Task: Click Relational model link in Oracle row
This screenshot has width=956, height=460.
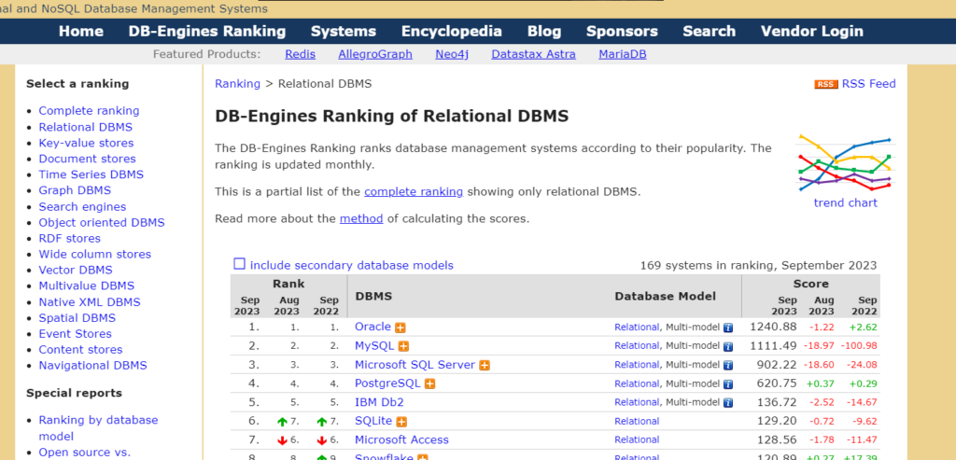Action: [637, 328]
